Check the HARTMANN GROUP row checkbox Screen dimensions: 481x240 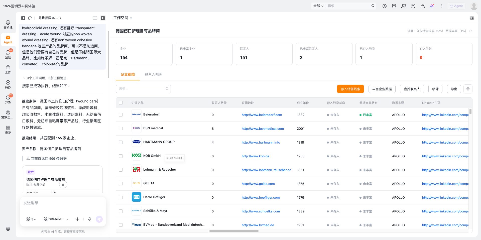point(121,142)
